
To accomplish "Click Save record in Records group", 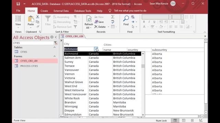I will coord(99,22).
